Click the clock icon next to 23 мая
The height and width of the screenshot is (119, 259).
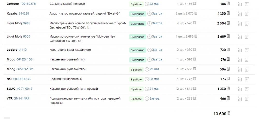(x=147, y=79)
